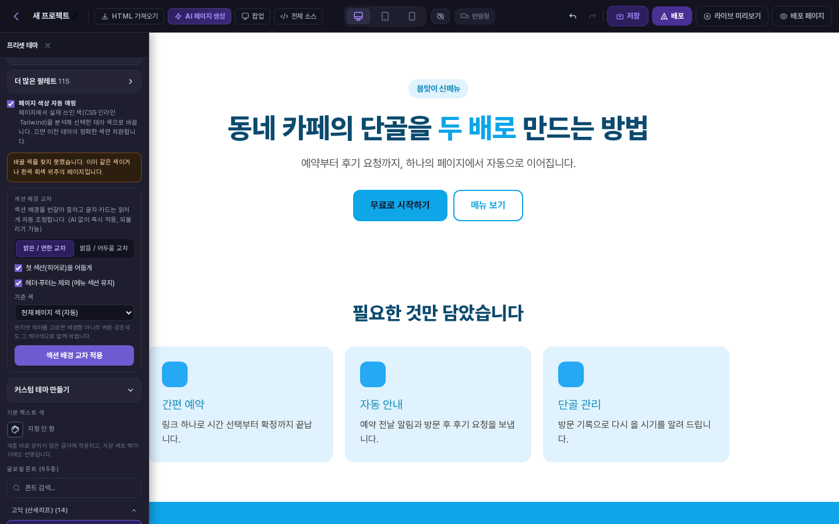Open HTML 가져오기 import
839x524 pixels.
[x=129, y=16]
